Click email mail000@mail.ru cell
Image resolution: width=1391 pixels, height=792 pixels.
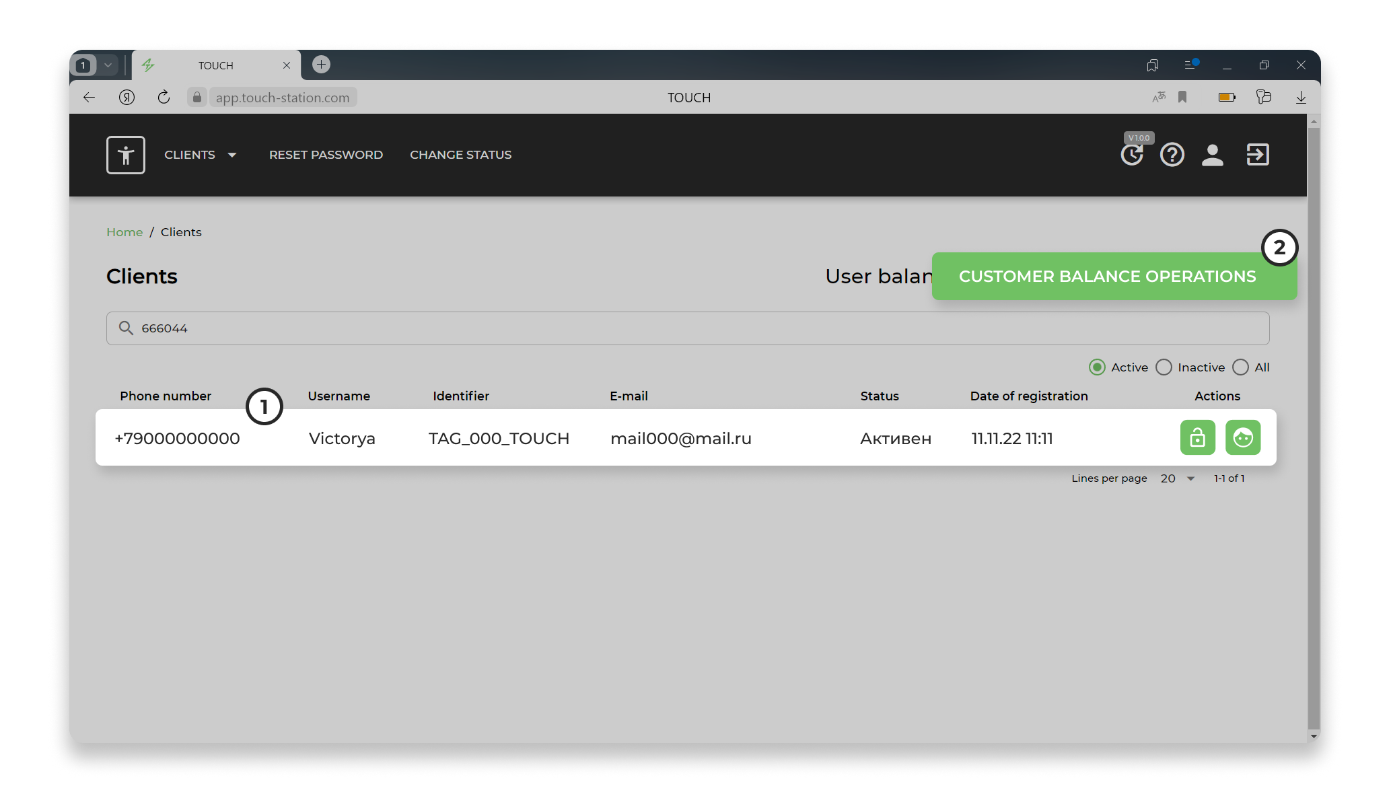click(680, 439)
